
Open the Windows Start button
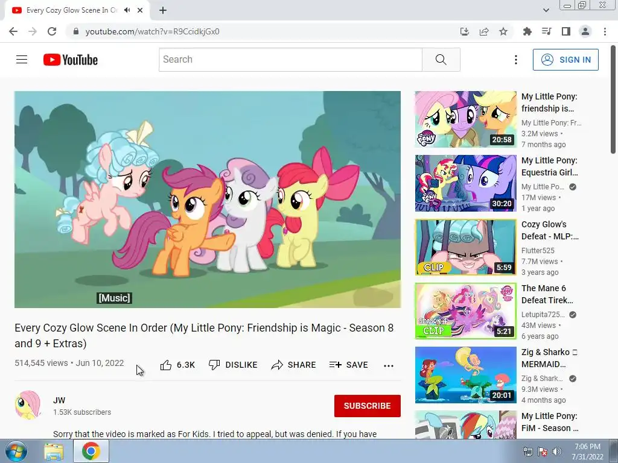click(15, 452)
